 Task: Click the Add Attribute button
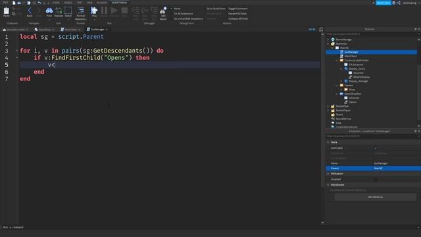pos(376,197)
